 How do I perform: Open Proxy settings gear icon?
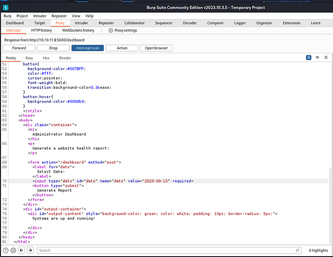click(111, 30)
